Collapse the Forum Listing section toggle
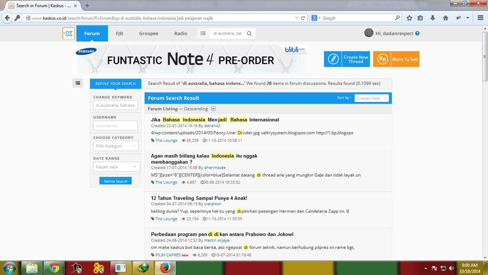Image resolution: width=488 pixels, height=275 pixels. point(213,109)
